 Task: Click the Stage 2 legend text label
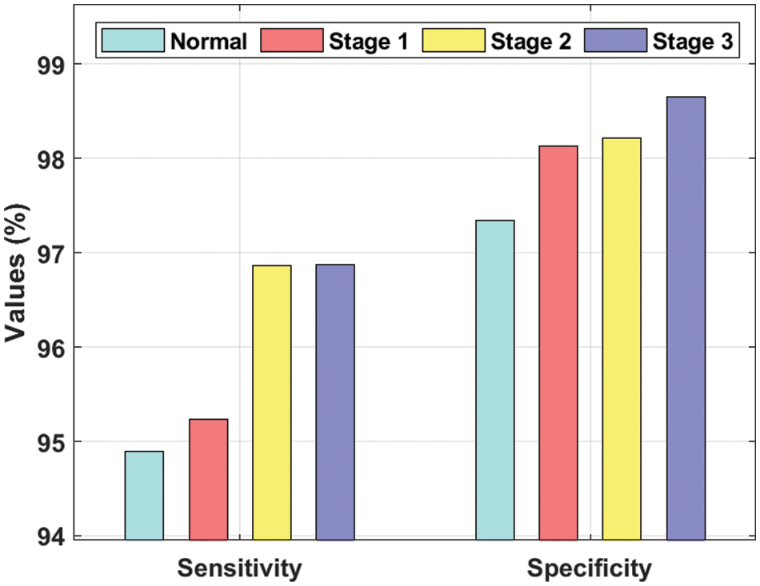point(531,42)
